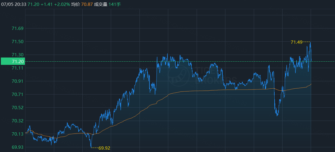Click the 70.71 axis label
335x152 pixels.
[18, 94]
